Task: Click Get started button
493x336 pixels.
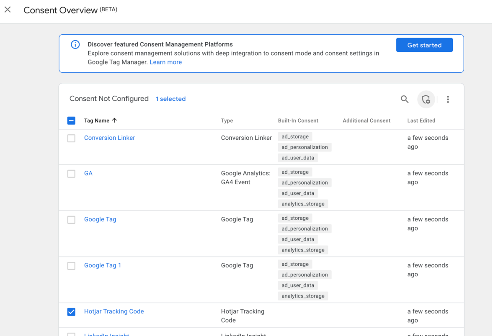Action: [424, 45]
